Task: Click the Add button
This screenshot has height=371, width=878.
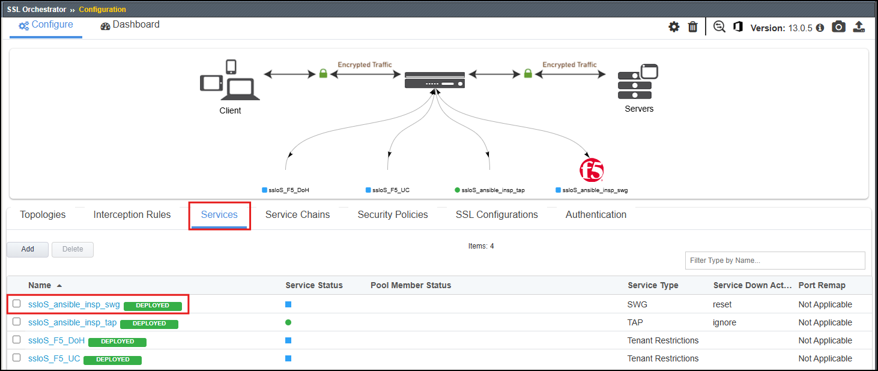Action: 28,249
